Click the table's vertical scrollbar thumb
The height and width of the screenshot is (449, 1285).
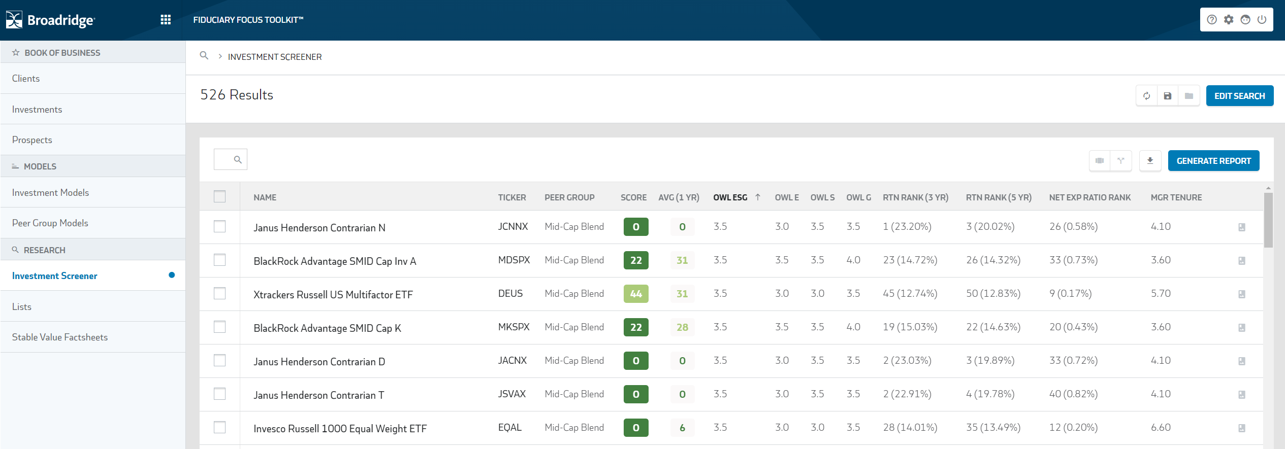pos(1268,220)
